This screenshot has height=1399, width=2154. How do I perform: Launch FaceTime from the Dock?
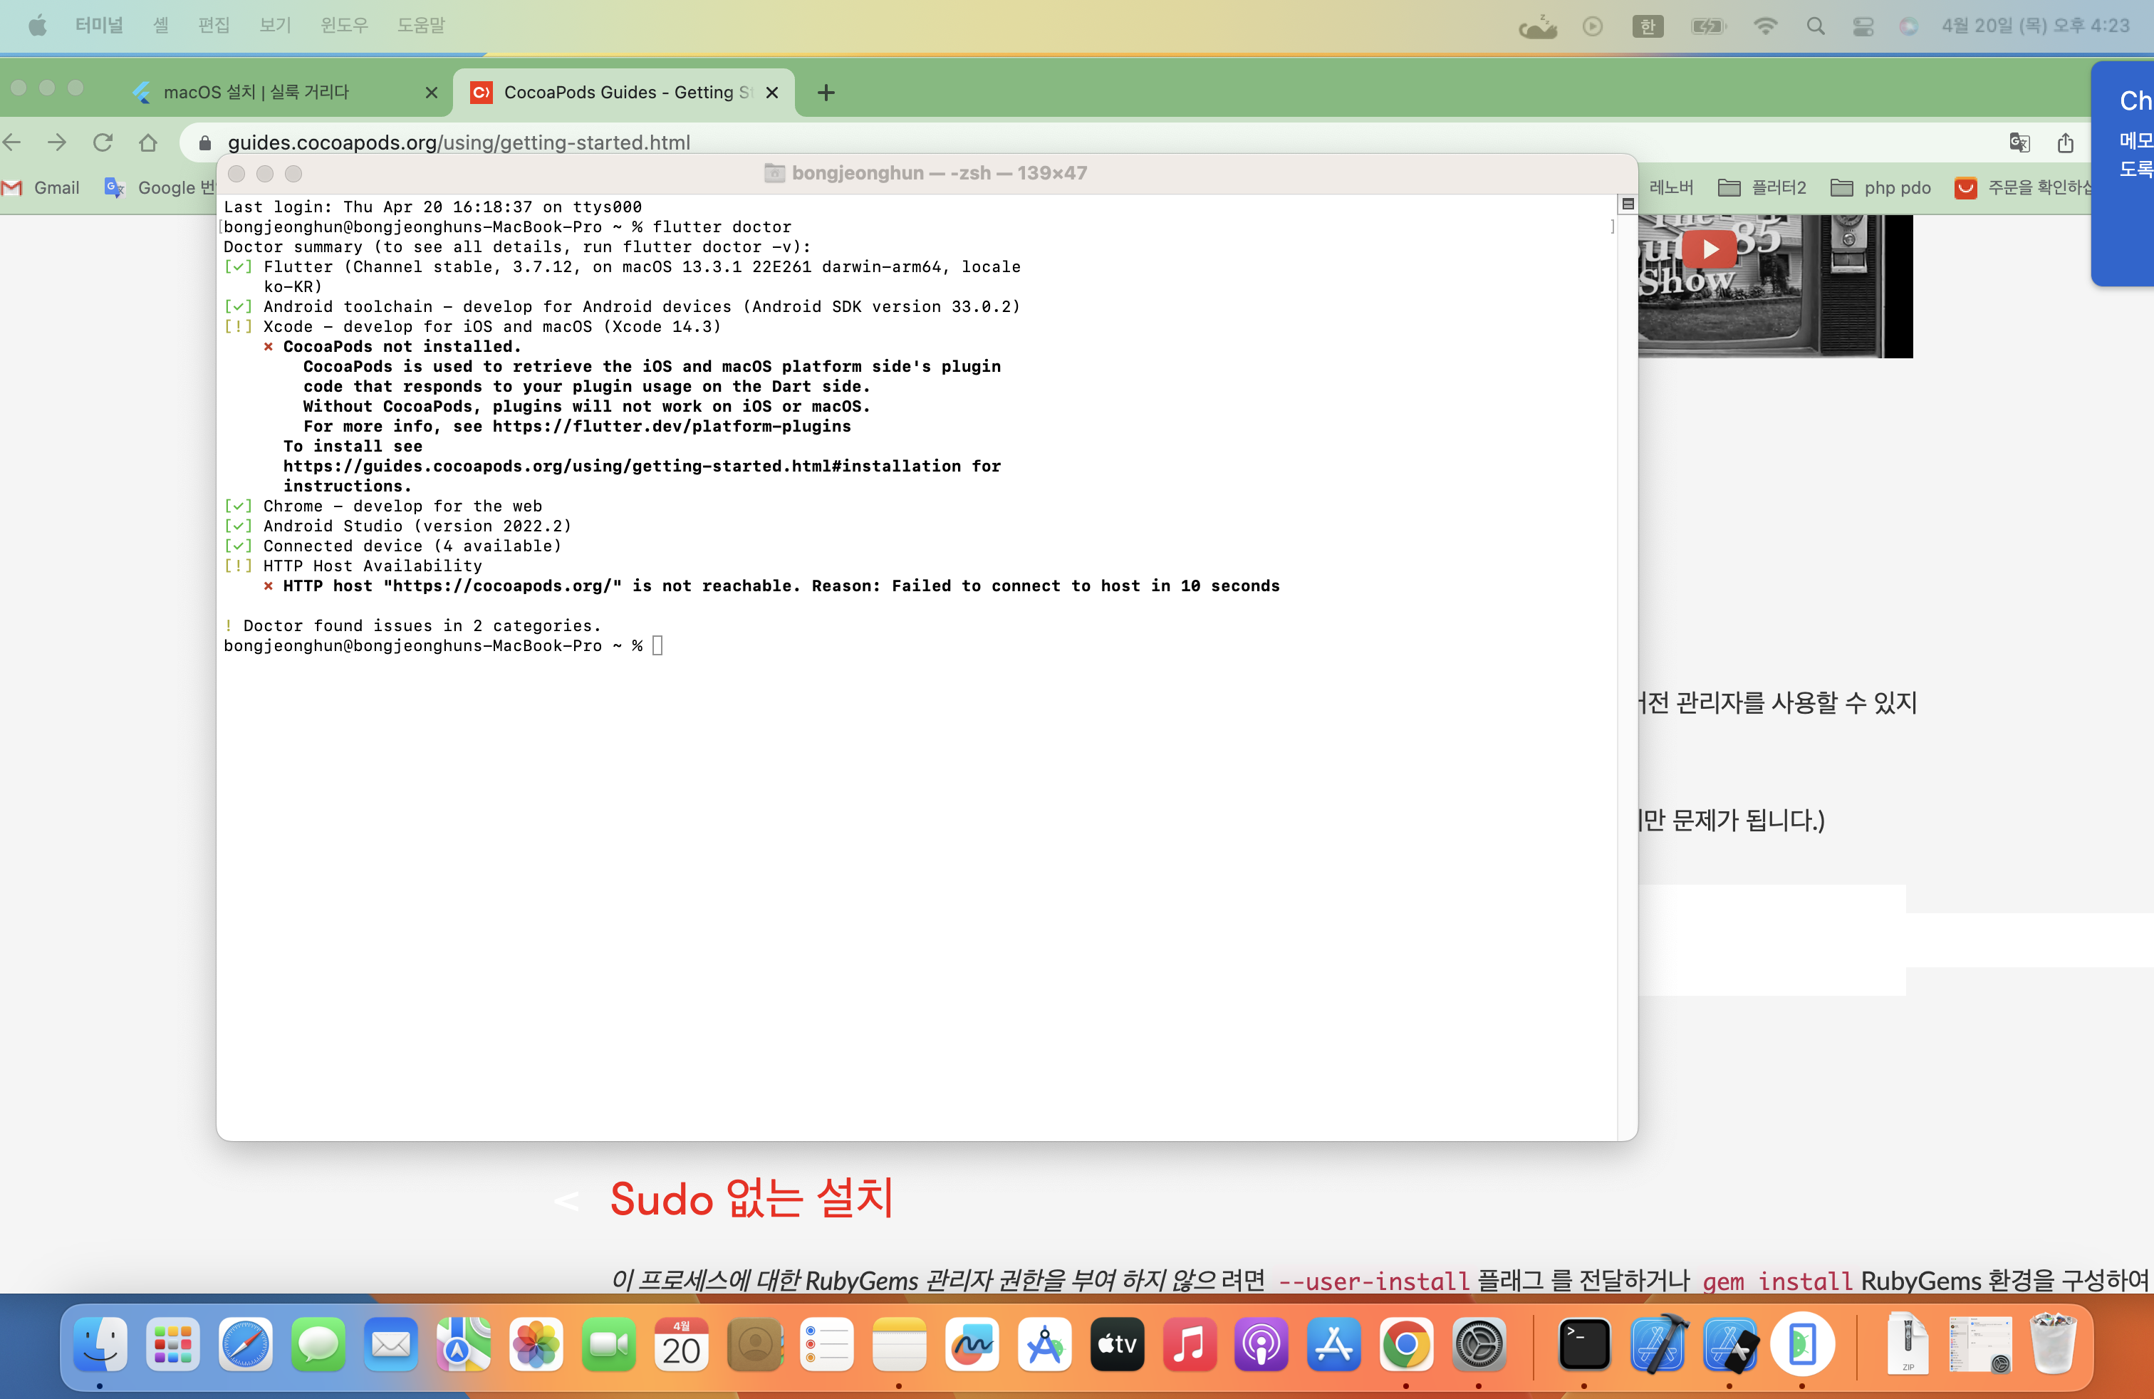coord(609,1345)
